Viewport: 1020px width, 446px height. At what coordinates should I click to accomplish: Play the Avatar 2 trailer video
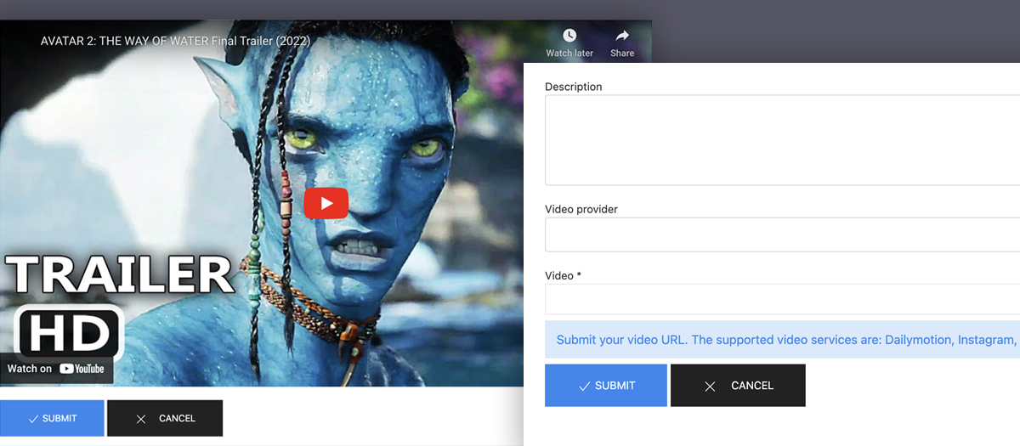(326, 203)
